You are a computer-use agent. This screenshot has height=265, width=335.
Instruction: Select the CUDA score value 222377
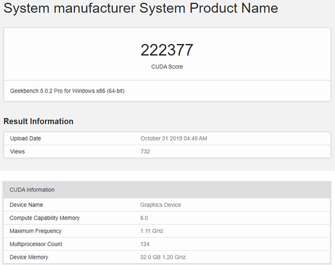(167, 50)
